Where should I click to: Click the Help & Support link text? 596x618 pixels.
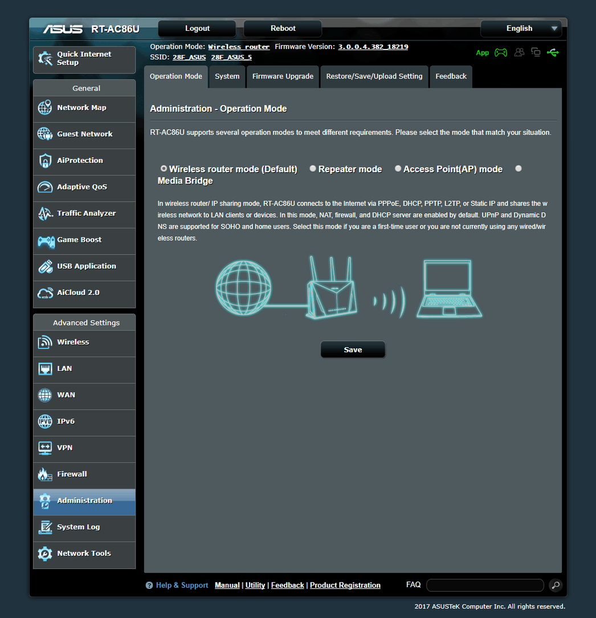[x=182, y=586]
